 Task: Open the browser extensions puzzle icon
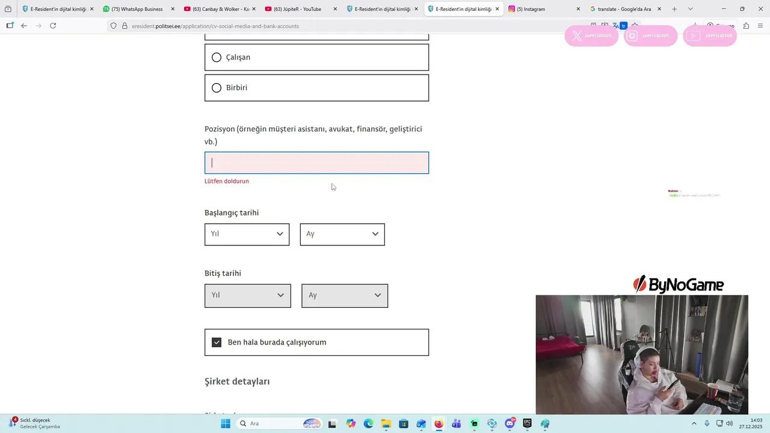tap(746, 26)
